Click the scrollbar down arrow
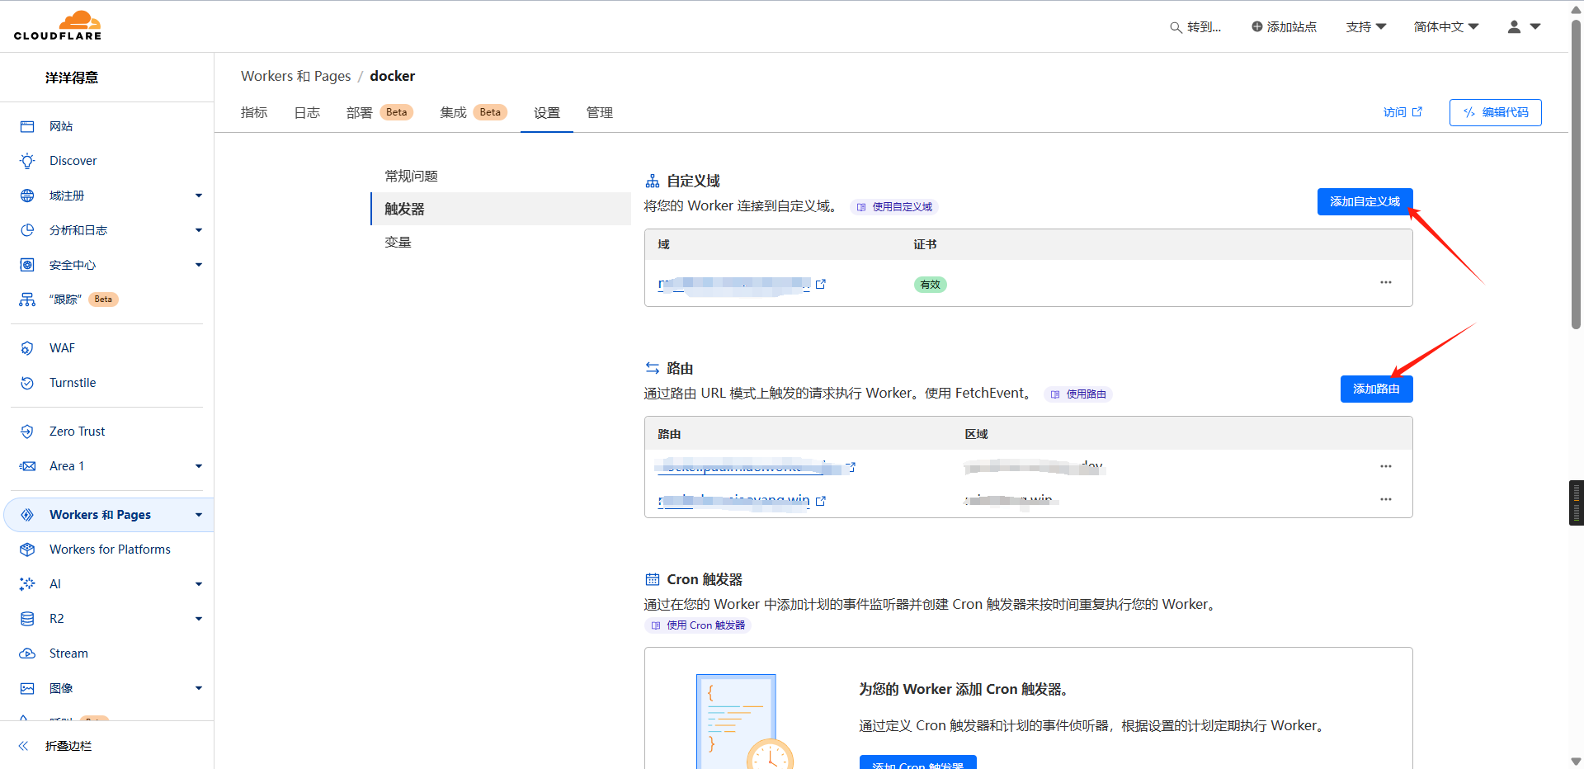1584x769 pixels. pos(1576,762)
